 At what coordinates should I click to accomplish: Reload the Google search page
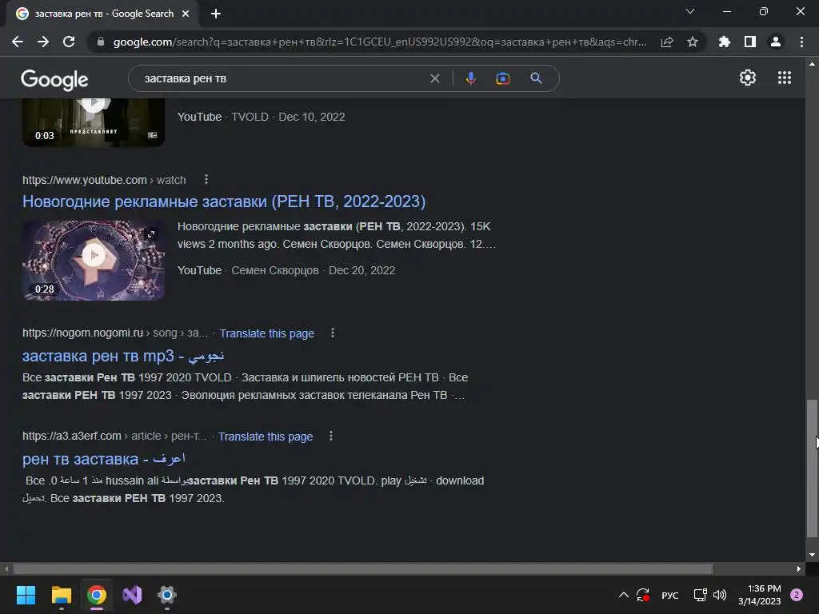click(x=69, y=42)
